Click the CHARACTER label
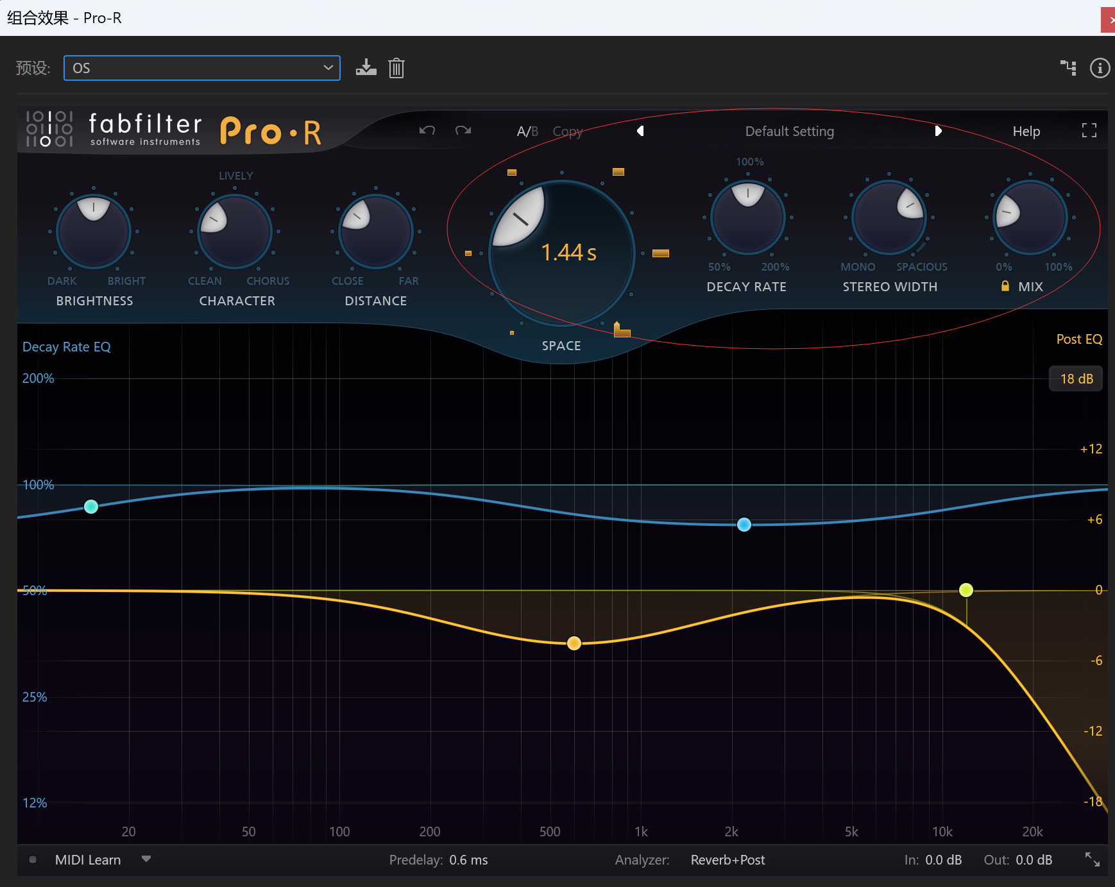1115x887 pixels. pyautogui.click(x=237, y=301)
